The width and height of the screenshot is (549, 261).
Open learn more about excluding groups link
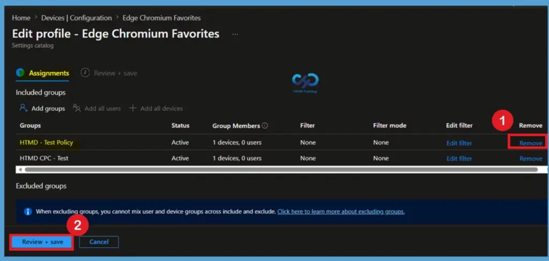pyautogui.click(x=341, y=212)
